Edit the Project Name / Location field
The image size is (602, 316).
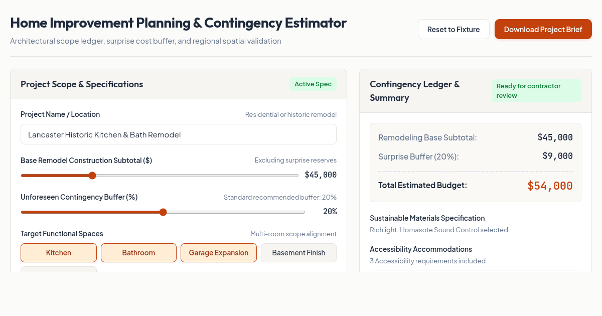pyautogui.click(x=179, y=134)
